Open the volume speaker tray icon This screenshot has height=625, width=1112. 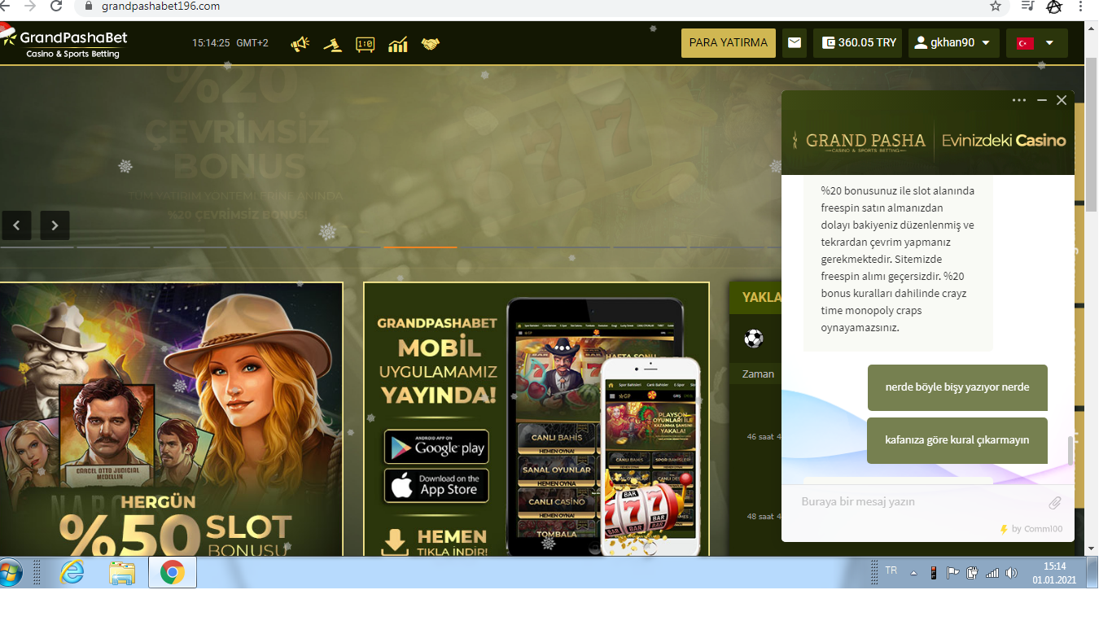[x=1011, y=573]
